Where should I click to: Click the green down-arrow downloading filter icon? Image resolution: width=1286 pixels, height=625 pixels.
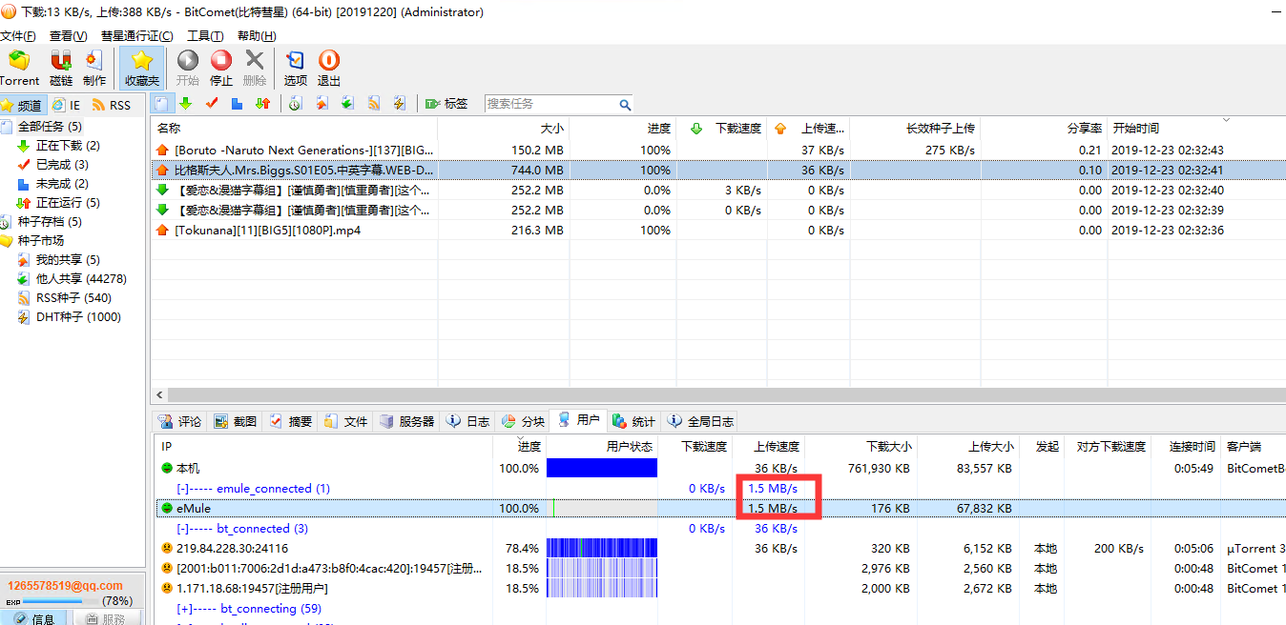(186, 104)
